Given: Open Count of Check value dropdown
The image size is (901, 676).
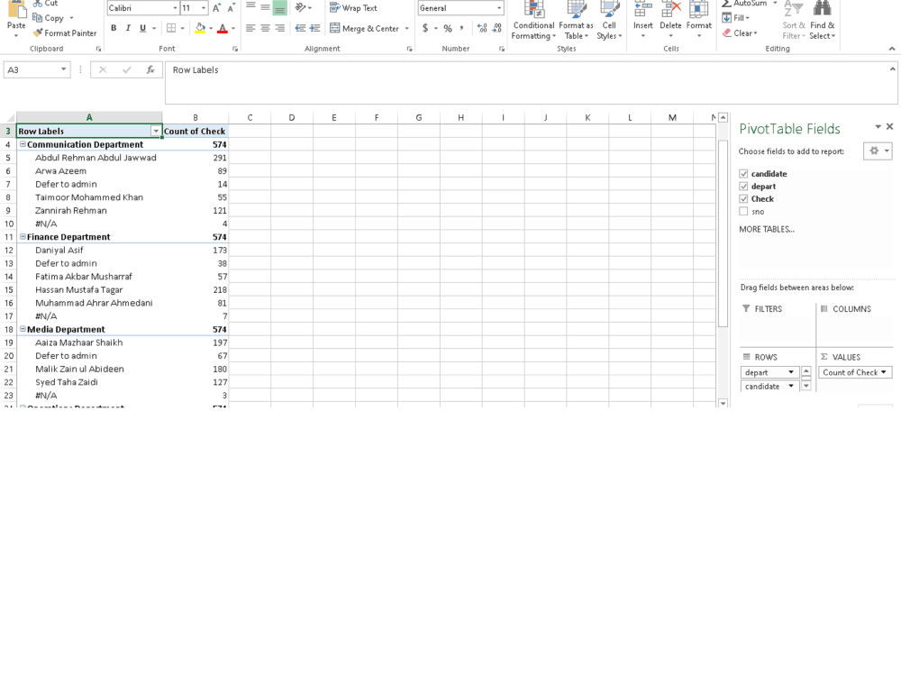Looking at the screenshot, I should coord(884,372).
